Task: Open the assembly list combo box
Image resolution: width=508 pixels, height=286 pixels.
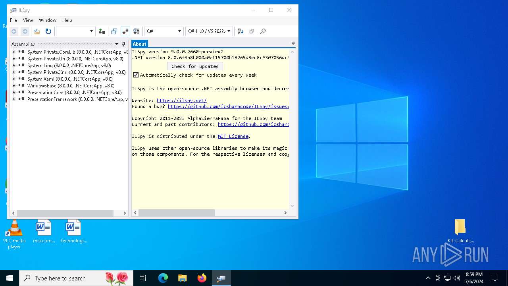Action: (75, 31)
